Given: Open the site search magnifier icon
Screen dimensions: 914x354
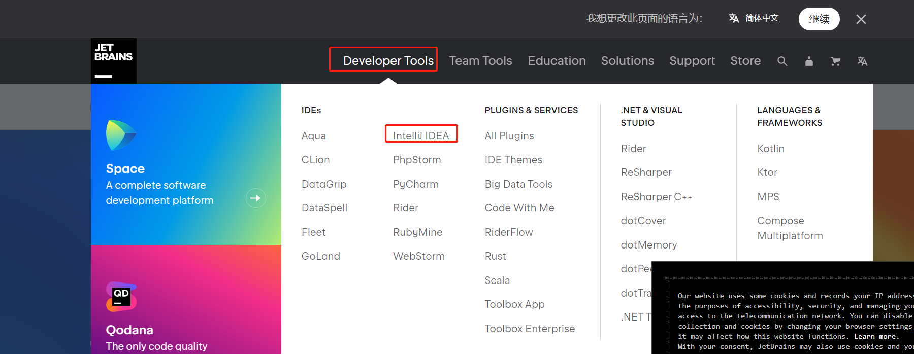Looking at the screenshot, I should 782,61.
